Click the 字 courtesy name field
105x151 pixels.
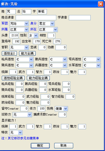pos(42,12)
